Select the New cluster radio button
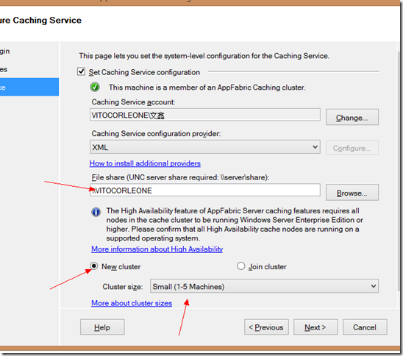The image size is (403, 356). [x=94, y=266]
